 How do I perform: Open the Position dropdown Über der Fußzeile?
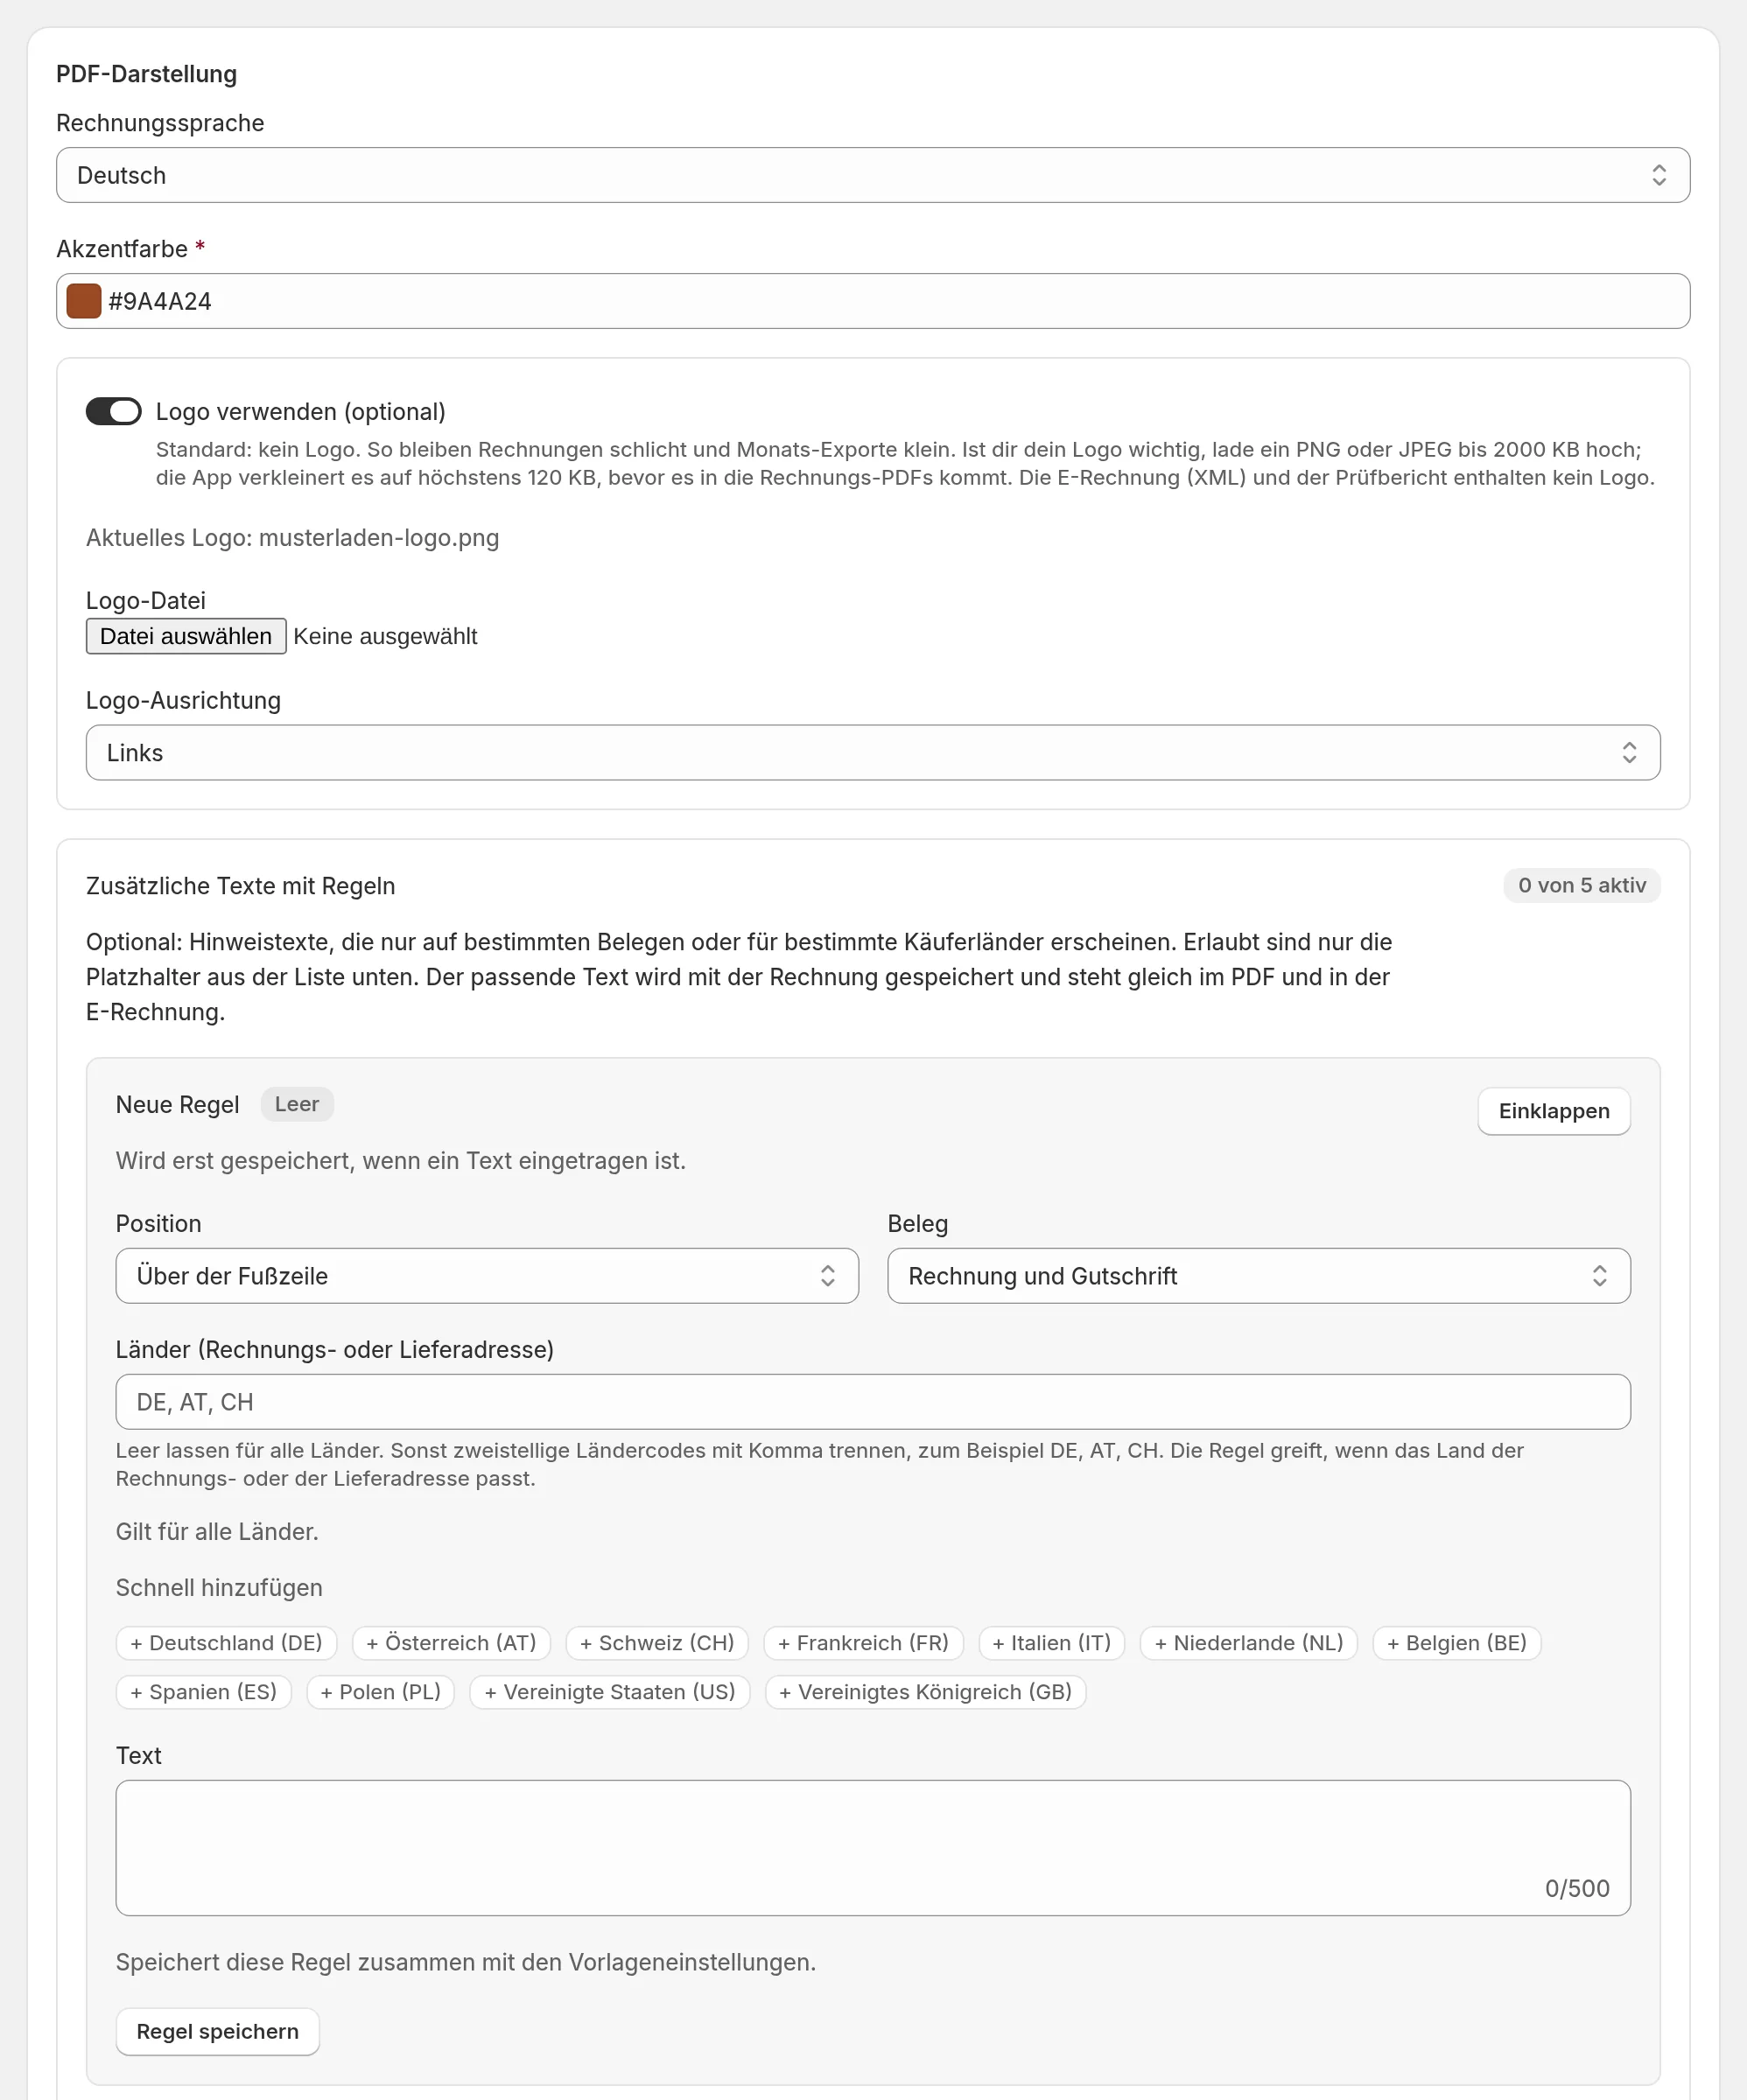(488, 1276)
